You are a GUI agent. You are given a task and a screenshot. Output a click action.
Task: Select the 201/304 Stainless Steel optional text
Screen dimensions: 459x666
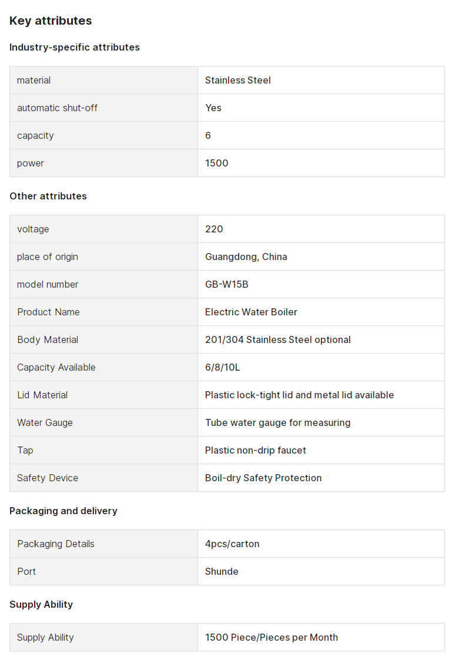278,339
